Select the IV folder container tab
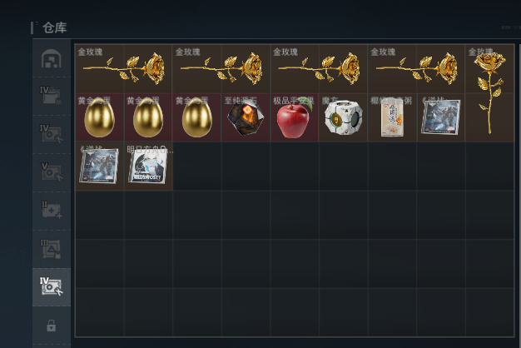The image size is (521, 348). point(51,96)
